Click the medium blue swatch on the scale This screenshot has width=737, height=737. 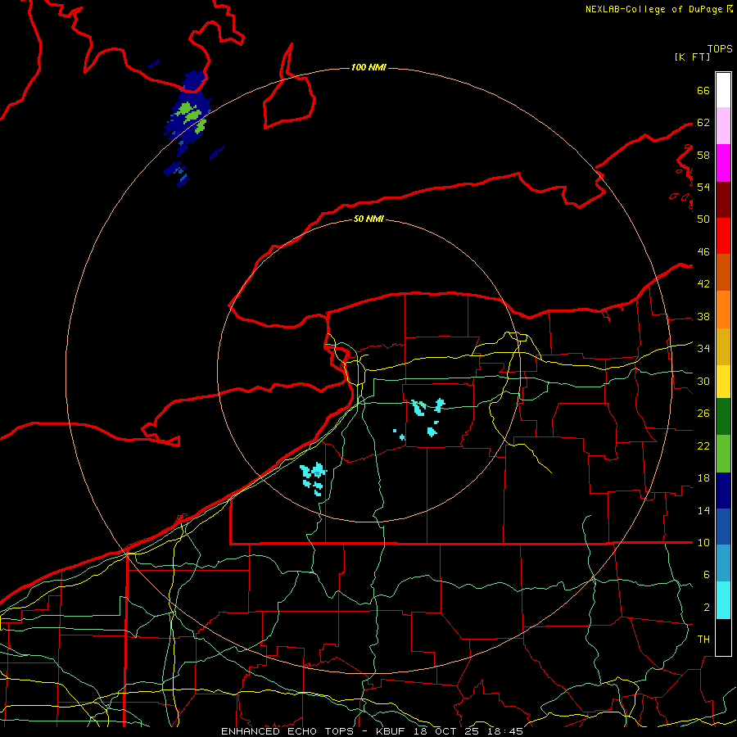[x=723, y=527]
